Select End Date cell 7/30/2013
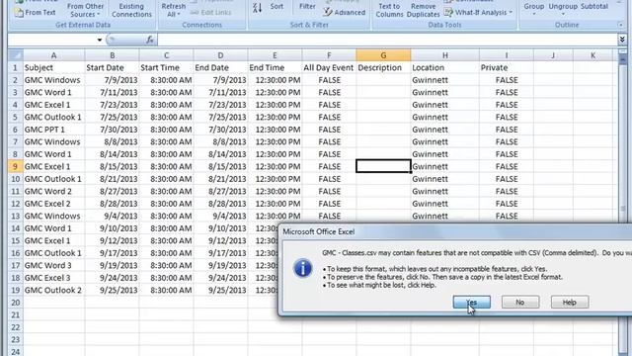The width and height of the screenshot is (632, 356). (x=220, y=130)
